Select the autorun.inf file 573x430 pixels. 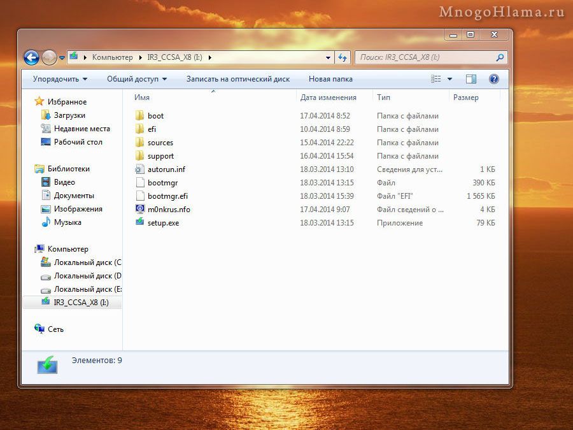coord(166,169)
